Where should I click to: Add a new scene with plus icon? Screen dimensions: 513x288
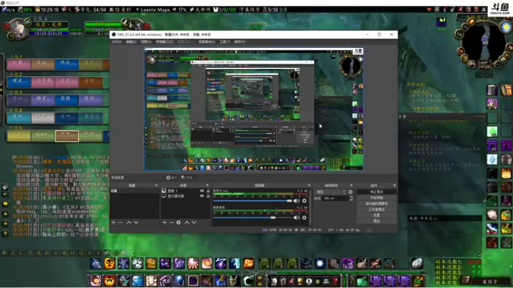(x=114, y=222)
